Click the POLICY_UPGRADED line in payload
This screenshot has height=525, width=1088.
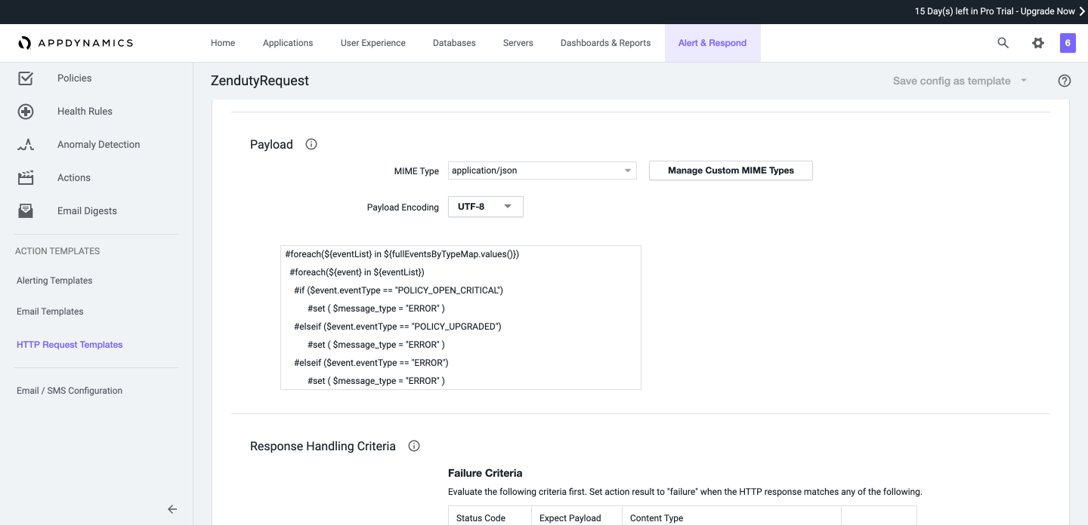(x=397, y=327)
